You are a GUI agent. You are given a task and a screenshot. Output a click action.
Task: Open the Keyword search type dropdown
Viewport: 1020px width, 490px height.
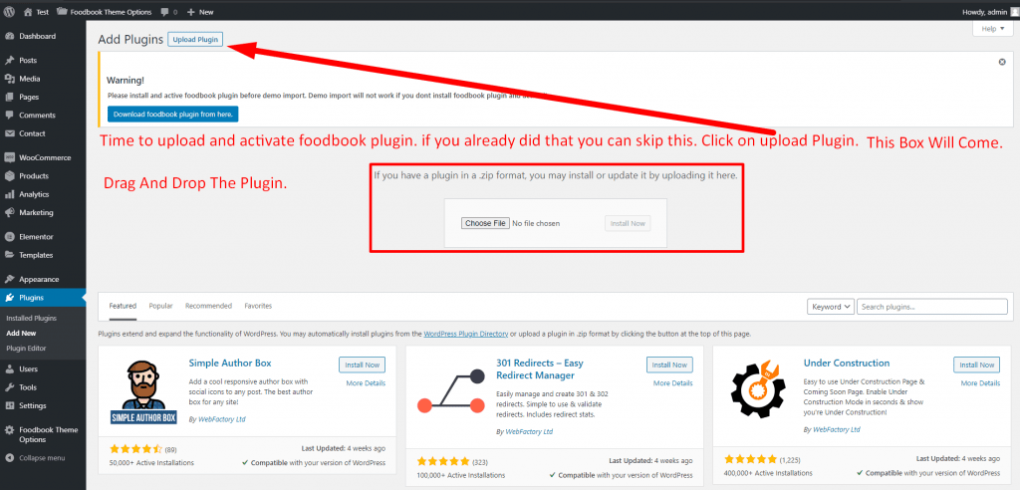point(830,307)
